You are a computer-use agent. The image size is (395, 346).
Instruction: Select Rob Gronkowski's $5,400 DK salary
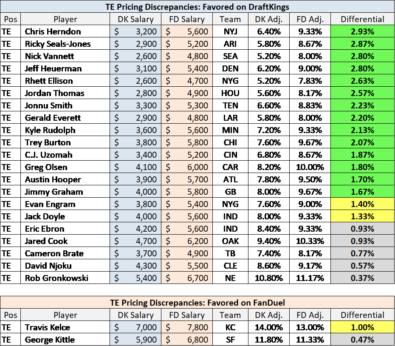(135, 278)
